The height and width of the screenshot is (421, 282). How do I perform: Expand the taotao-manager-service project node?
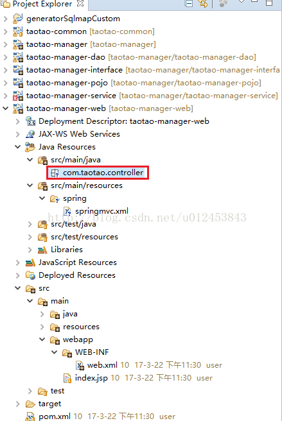(x=5, y=96)
